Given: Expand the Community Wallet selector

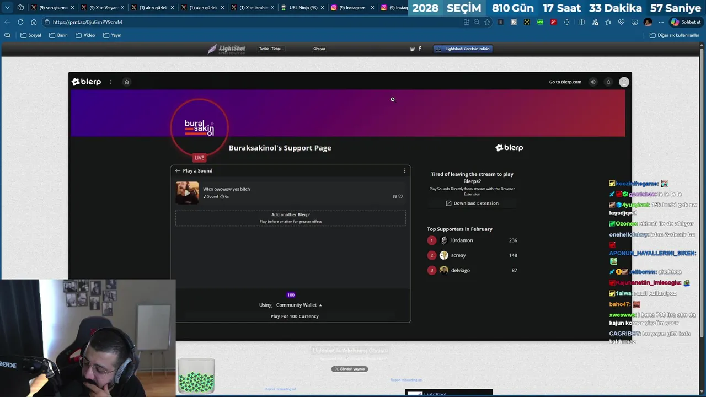Looking at the screenshot, I should tap(299, 305).
